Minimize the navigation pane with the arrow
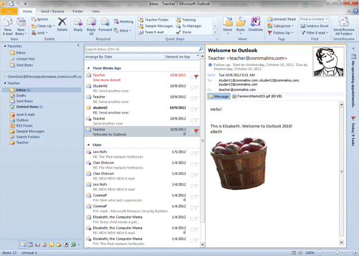359x256 pixels. (78, 45)
